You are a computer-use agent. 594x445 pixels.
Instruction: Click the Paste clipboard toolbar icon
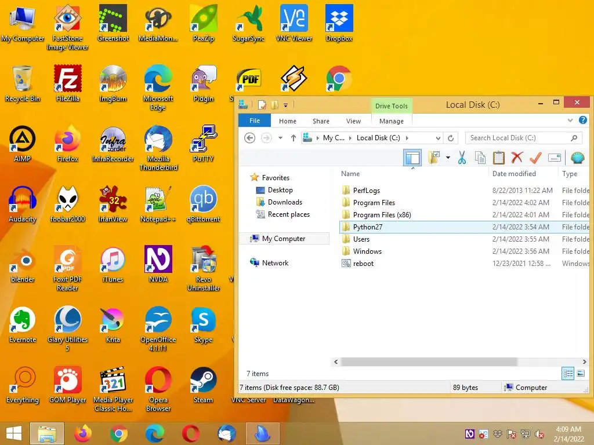pyautogui.click(x=498, y=158)
